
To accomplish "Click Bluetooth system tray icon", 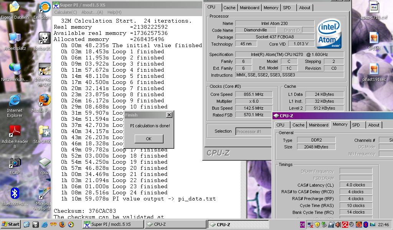I will click(x=366, y=225).
